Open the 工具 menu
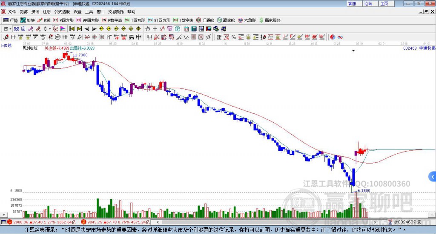The width and height of the screenshot is (436, 234). (x=89, y=11)
